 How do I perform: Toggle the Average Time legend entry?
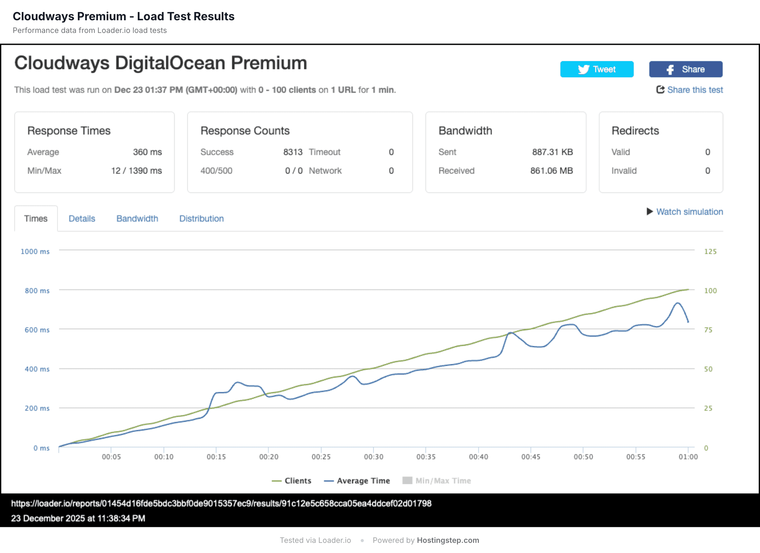pyautogui.click(x=357, y=480)
